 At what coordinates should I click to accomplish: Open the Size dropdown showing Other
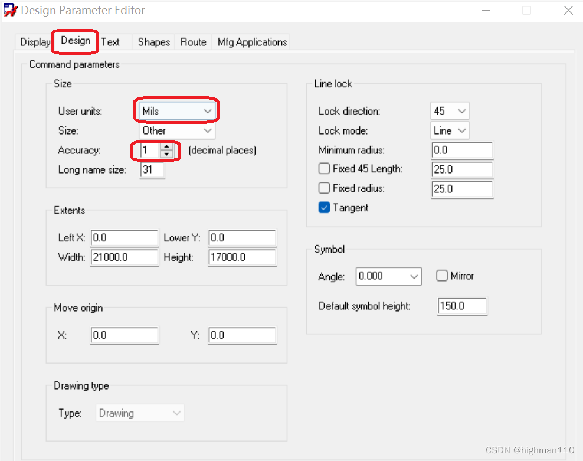[x=177, y=130]
